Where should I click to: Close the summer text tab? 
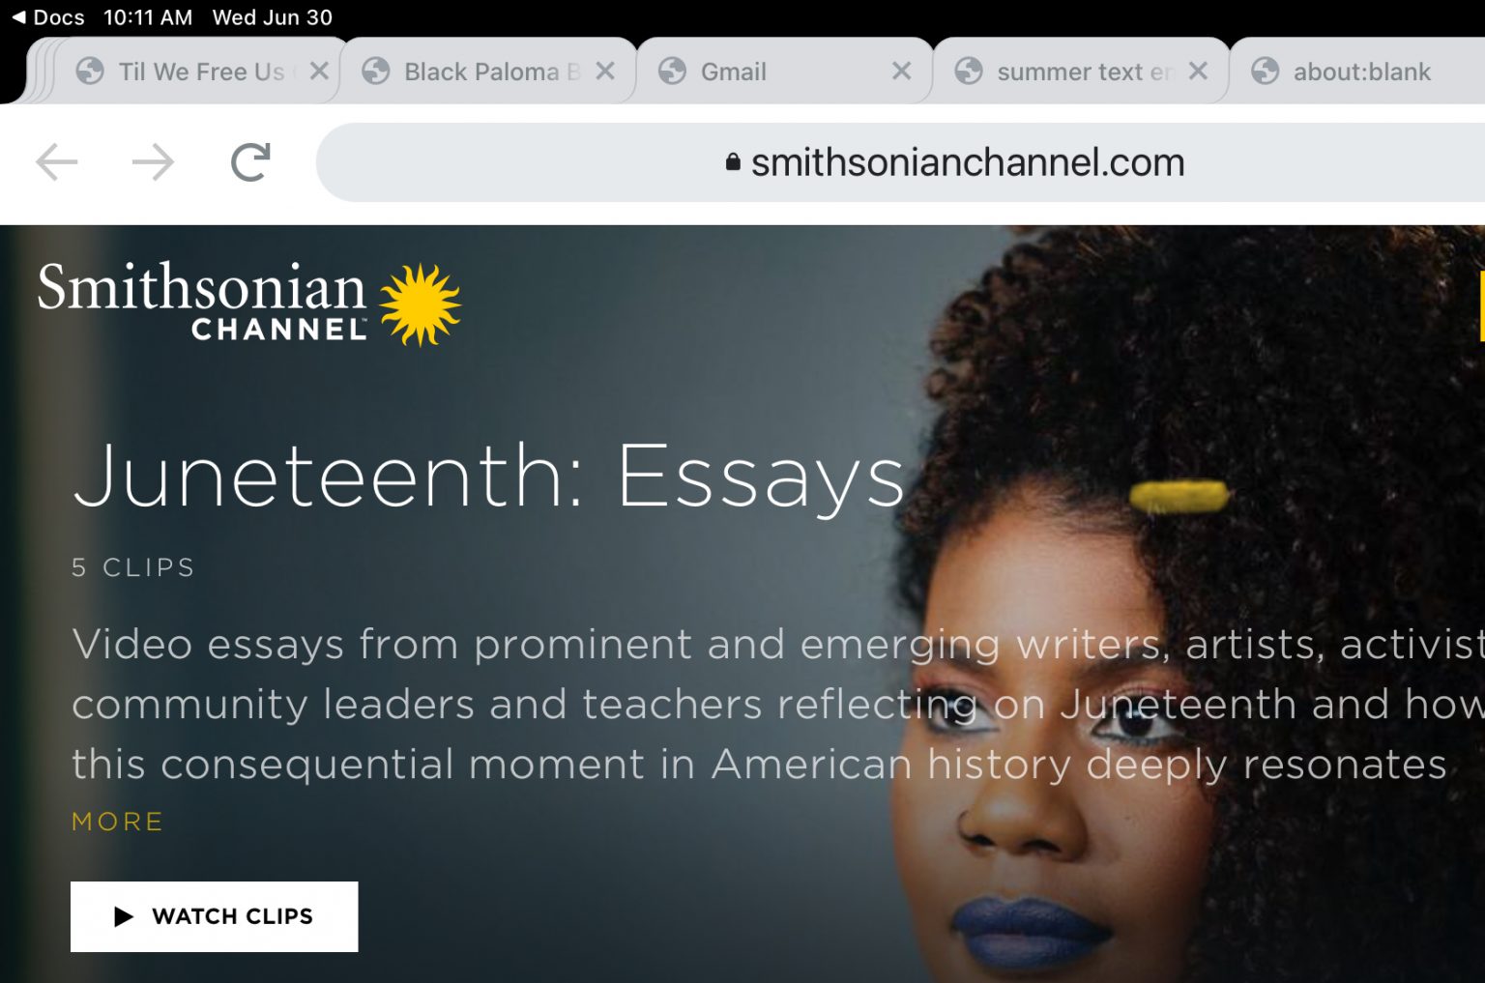(x=1198, y=71)
